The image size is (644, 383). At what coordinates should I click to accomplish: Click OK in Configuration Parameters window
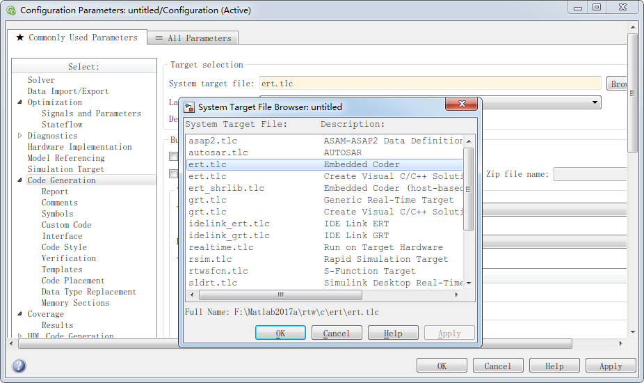[442, 366]
